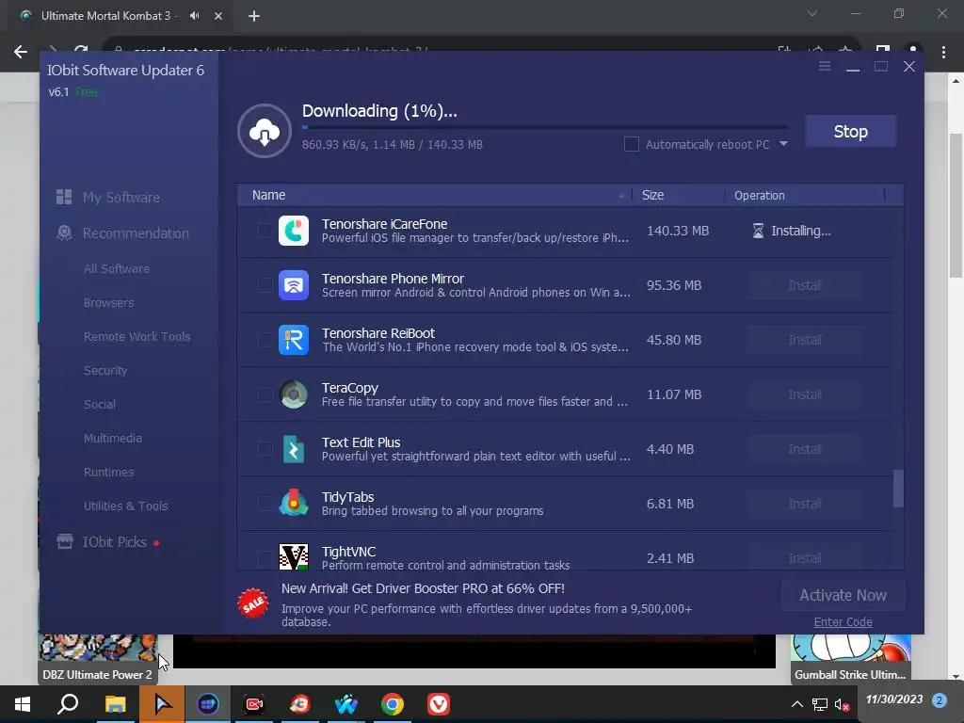
Task: Check the TightVNC row checkbox
Action: click(x=265, y=558)
